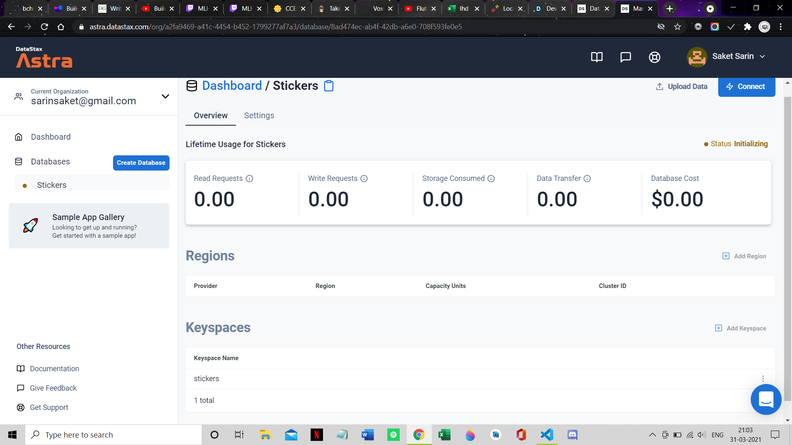Select the Stickers database in sidebar
The width and height of the screenshot is (792, 445).
coord(52,185)
